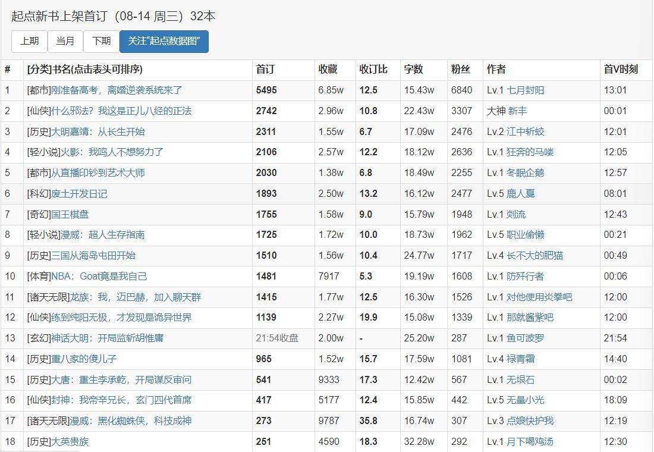This screenshot has height=452, width=654.
Task: Sort by 粉丝 column header
Action: [x=460, y=70]
